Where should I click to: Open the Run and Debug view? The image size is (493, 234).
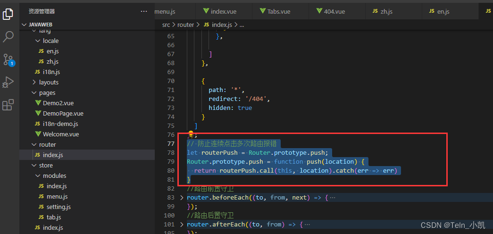pos(8,83)
